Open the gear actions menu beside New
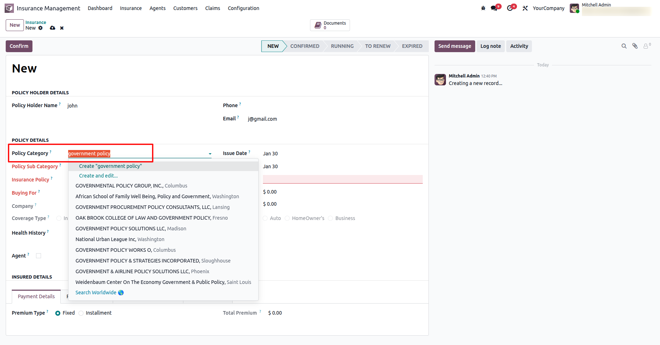660x345 pixels. coord(40,28)
